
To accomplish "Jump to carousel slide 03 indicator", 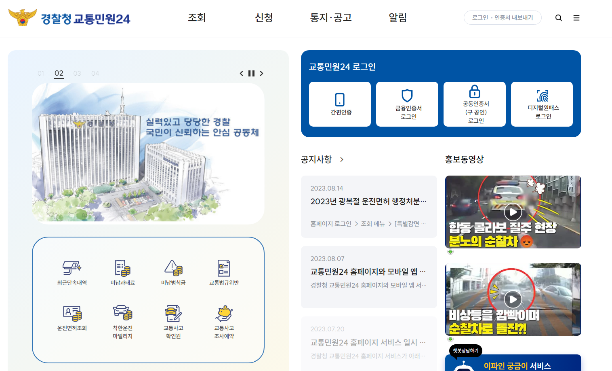I will [77, 73].
